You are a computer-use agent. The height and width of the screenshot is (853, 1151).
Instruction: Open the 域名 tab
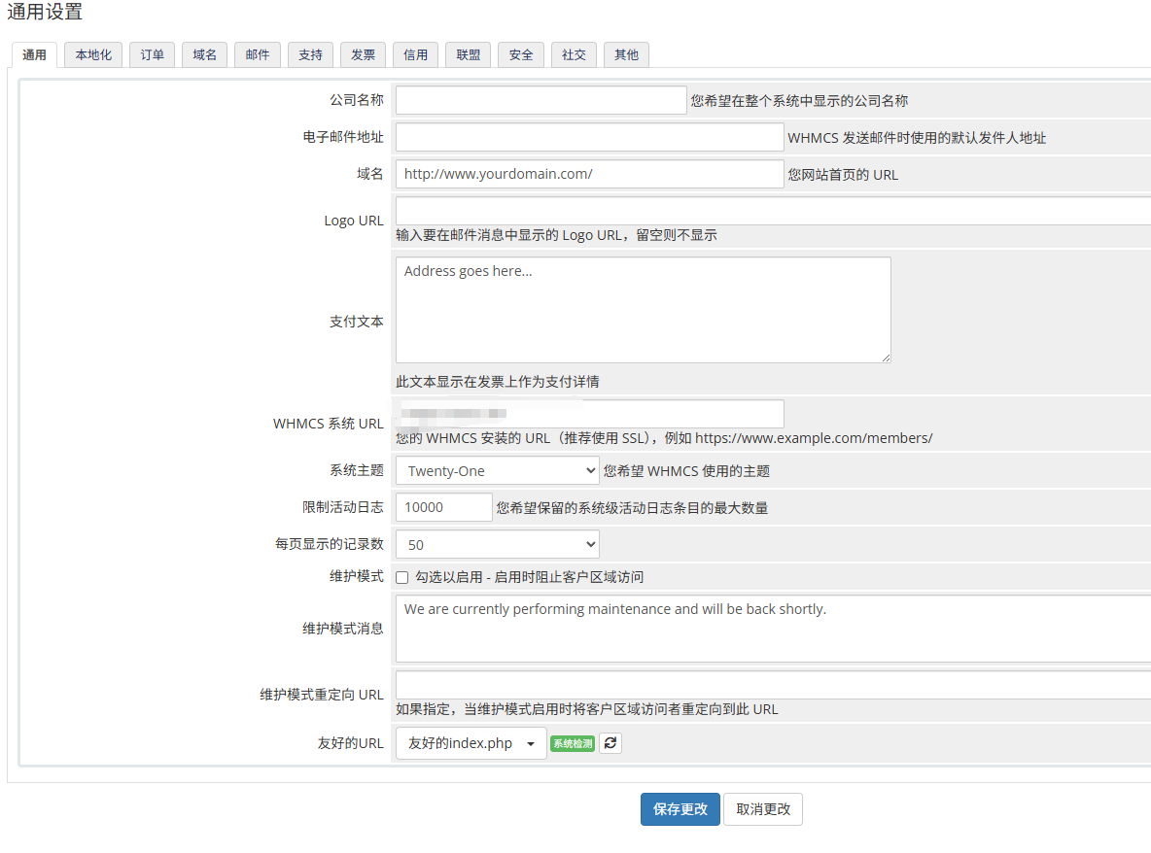pos(205,55)
